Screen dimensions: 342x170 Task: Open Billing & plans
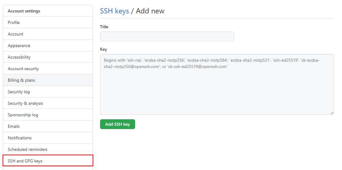point(21,80)
